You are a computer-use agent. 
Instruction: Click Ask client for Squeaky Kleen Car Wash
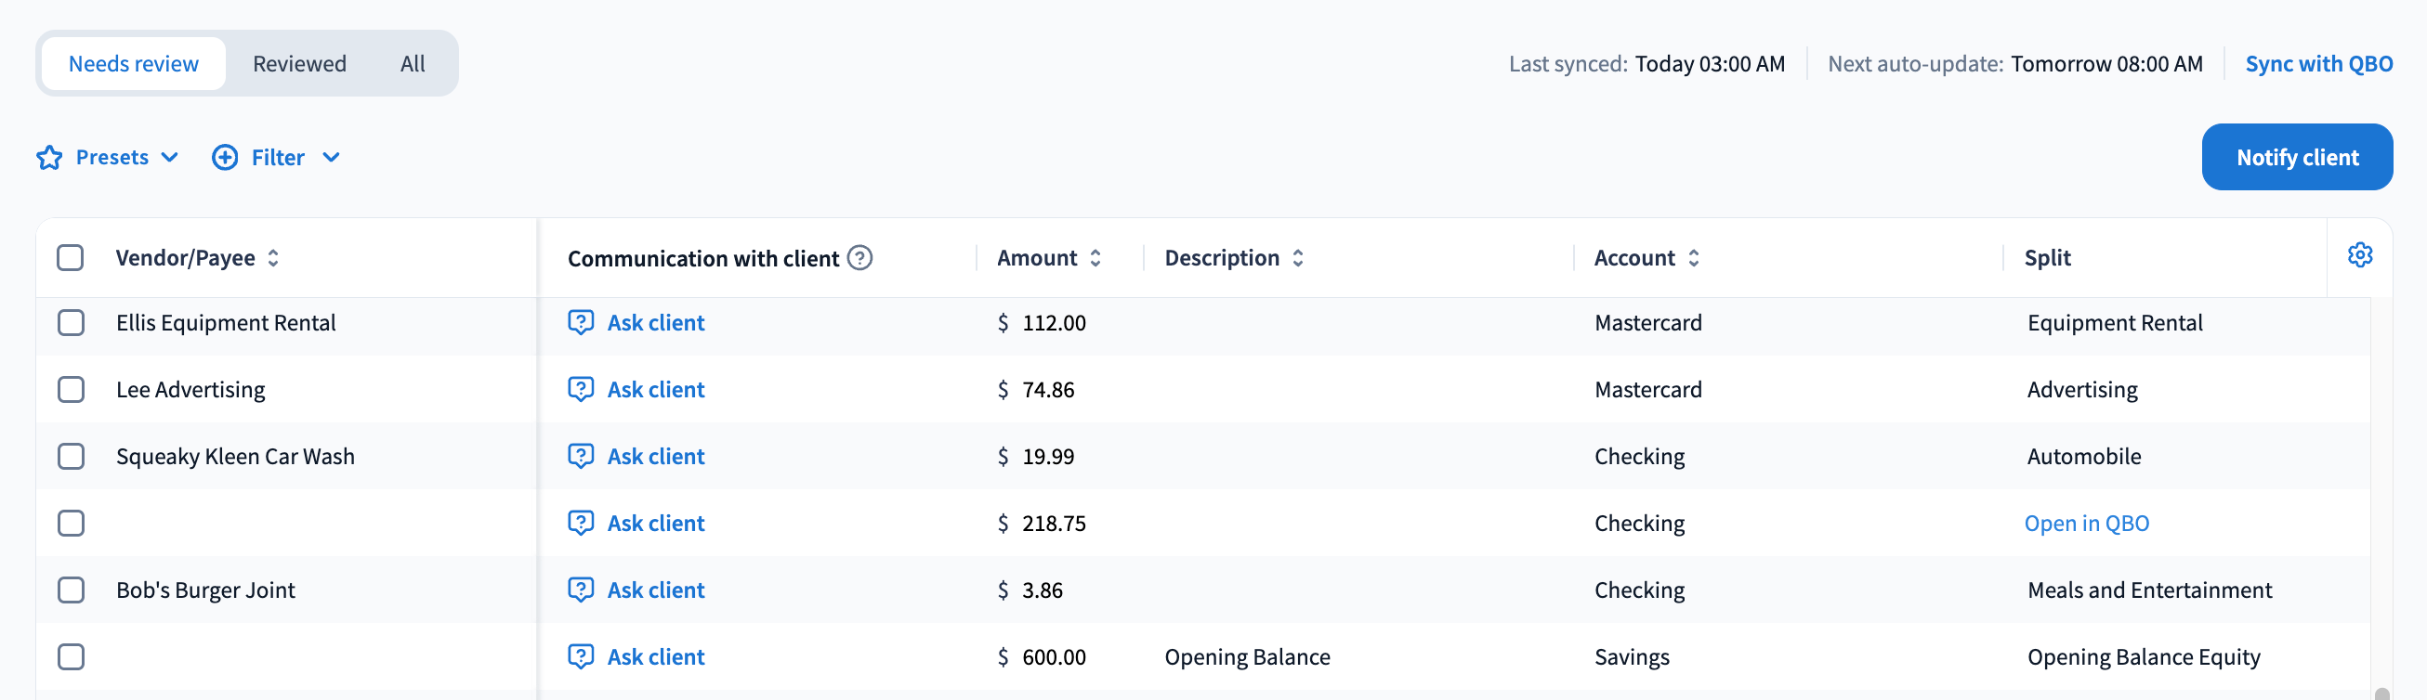[x=655, y=457]
